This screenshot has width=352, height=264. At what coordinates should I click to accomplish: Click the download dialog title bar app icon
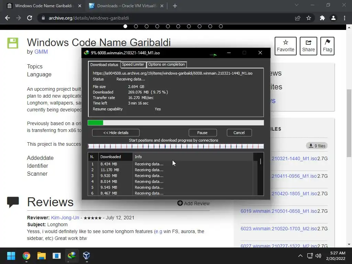(x=86, y=53)
